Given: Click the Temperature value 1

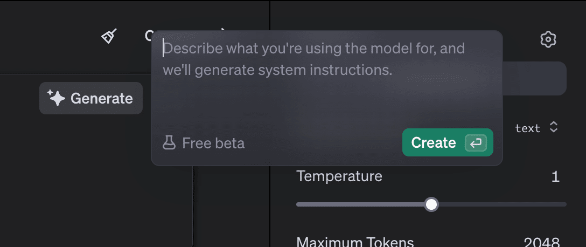Looking at the screenshot, I should pyautogui.click(x=555, y=176).
